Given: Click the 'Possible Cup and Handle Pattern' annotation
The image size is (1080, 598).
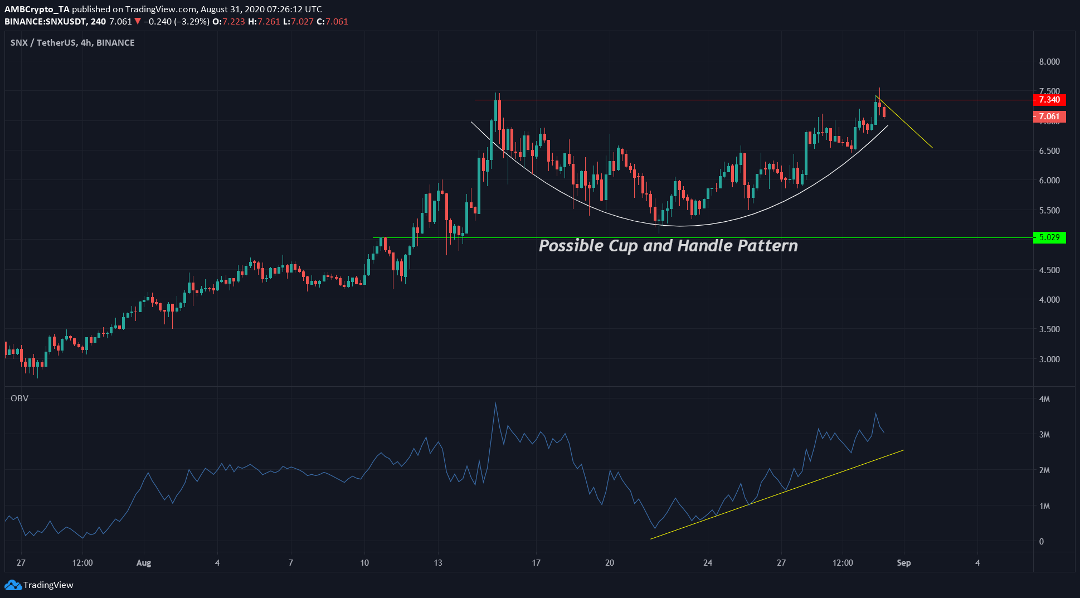Looking at the screenshot, I should pos(668,246).
